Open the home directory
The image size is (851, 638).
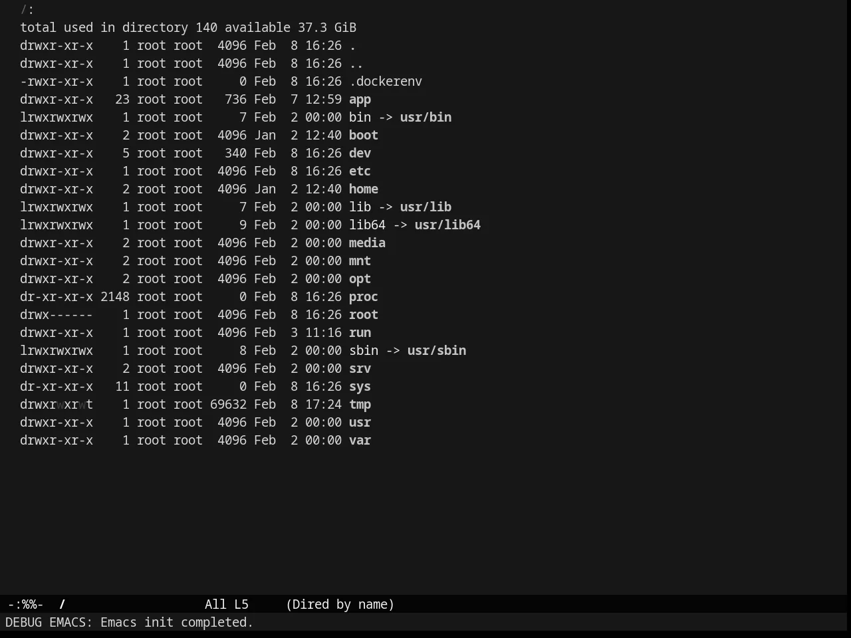pyautogui.click(x=364, y=189)
